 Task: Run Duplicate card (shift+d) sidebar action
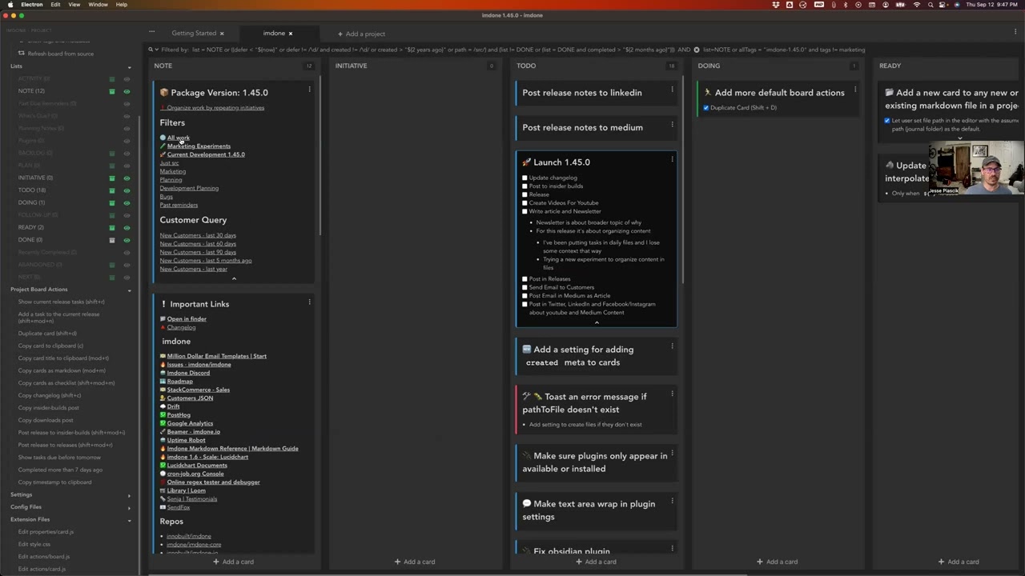47,334
